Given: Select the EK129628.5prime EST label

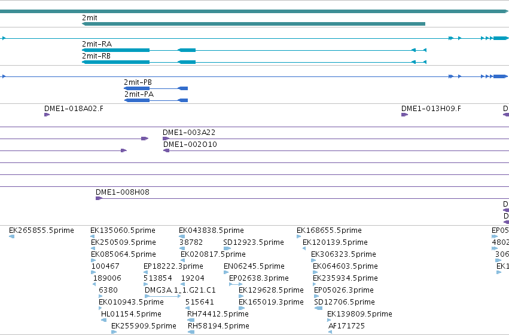Looking at the screenshot, I should (x=271, y=290).
